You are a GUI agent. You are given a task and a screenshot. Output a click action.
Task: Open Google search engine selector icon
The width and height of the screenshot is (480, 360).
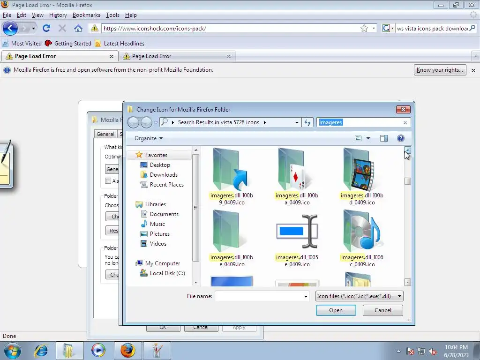pos(388,28)
